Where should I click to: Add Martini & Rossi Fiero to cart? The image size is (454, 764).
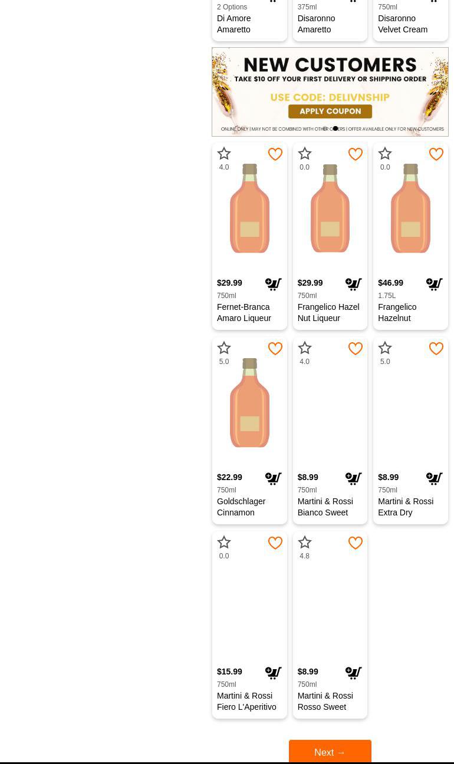pyautogui.click(x=273, y=673)
